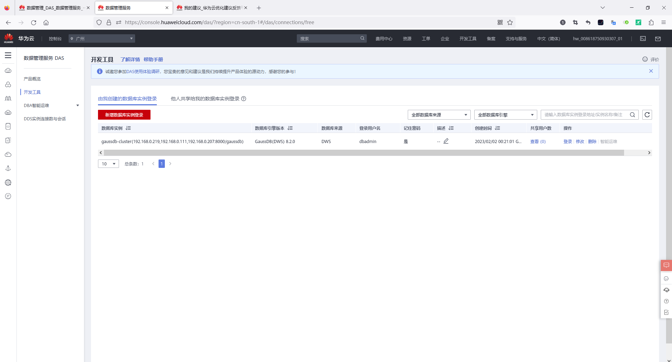Open the CloudShell terminal icon in header
Viewport: 672px width, 362px height.
click(643, 38)
